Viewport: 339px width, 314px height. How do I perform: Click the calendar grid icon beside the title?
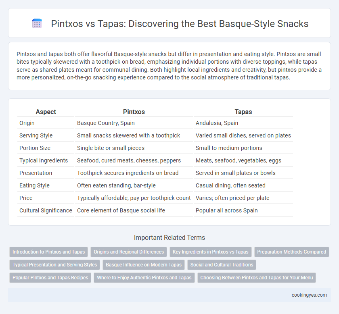(x=37, y=23)
